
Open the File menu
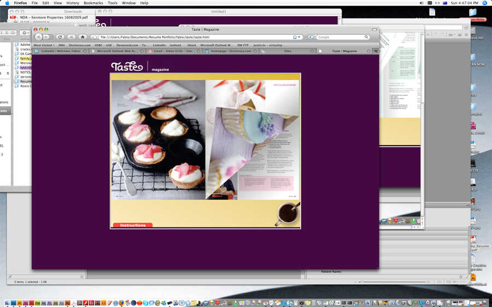point(34,3)
